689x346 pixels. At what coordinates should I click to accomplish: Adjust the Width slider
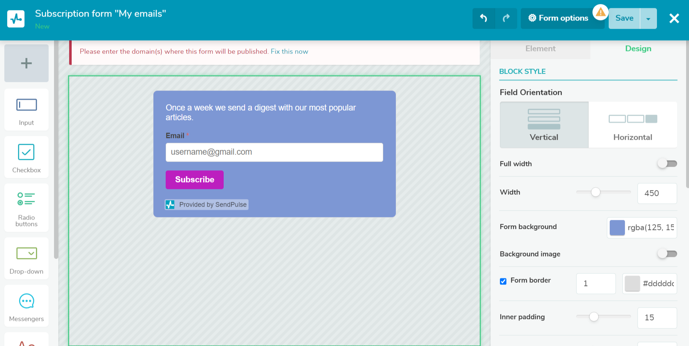(596, 192)
